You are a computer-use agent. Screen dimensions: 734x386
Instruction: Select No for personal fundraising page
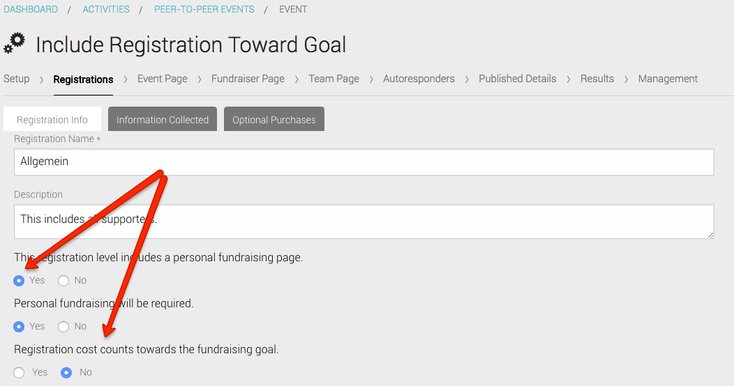click(x=63, y=280)
